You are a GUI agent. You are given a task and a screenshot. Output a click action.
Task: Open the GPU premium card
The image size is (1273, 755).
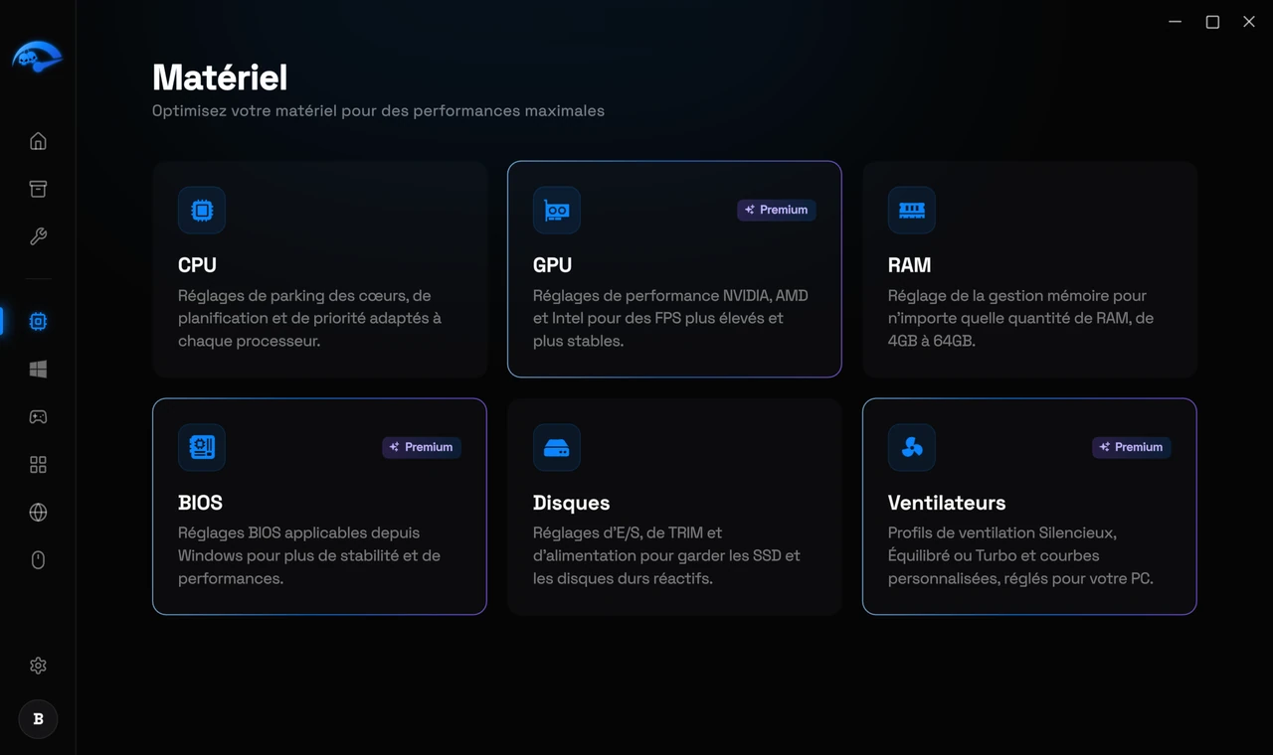tap(674, 269)
